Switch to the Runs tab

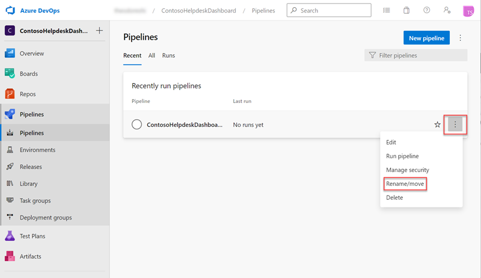[168, 55]
